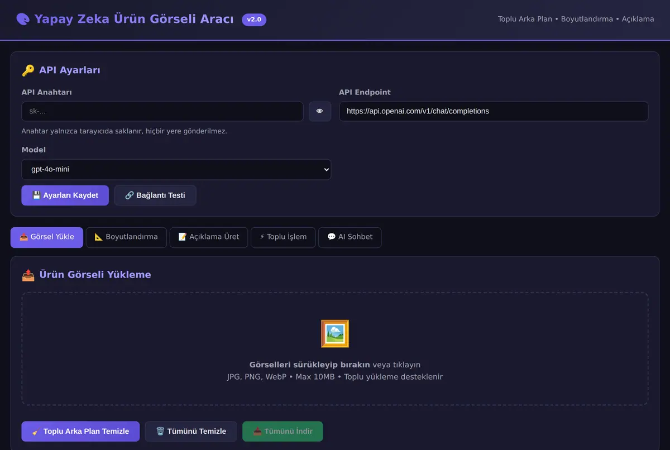
Task: Select the Görsel Yükle tab
Action: tap(47, 237)
